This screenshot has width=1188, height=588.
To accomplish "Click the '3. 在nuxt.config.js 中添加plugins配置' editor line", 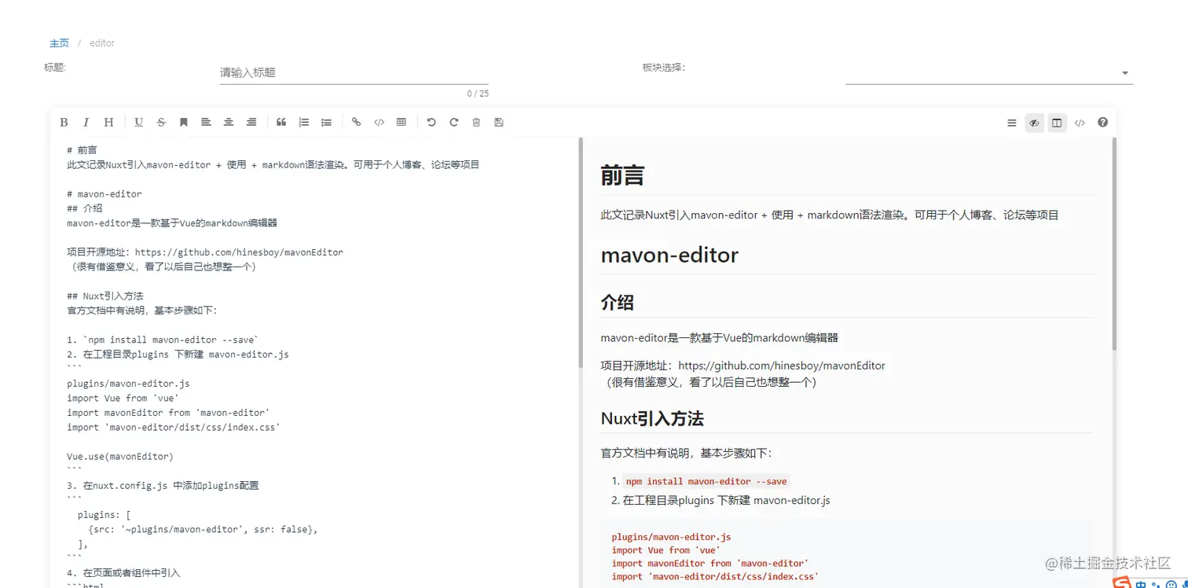I will [x=163, y=486].
